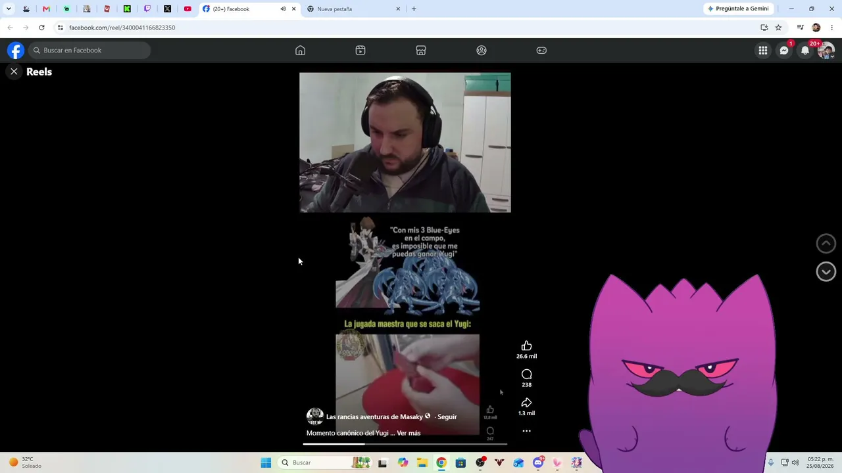Open Messenger chats
This screenshot has width=842, height=473.
784,51
